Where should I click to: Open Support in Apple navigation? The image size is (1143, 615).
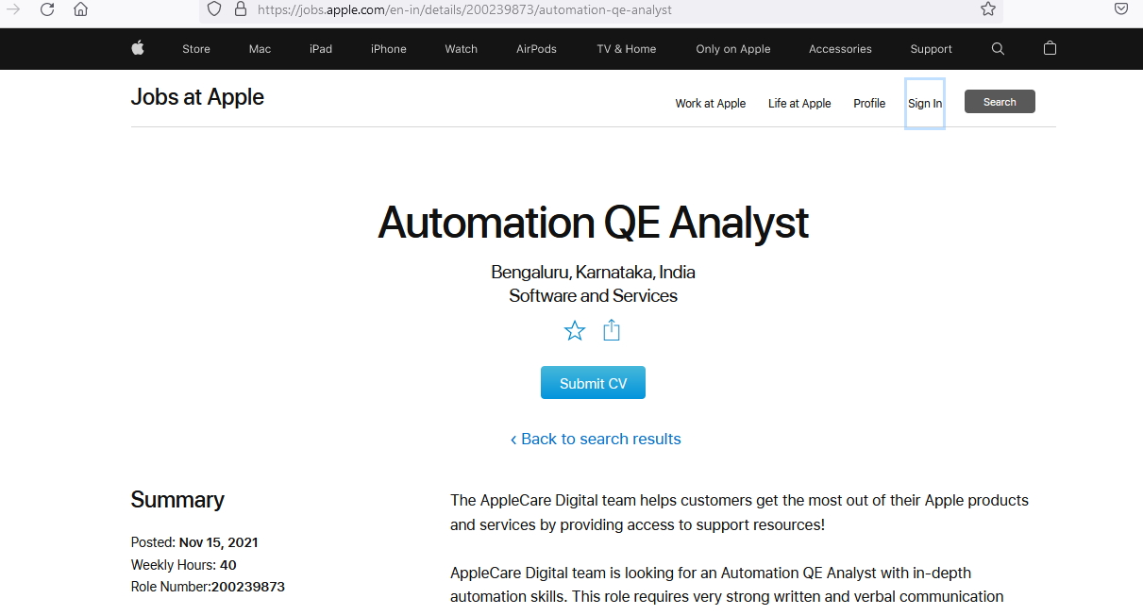click(932, 49)
